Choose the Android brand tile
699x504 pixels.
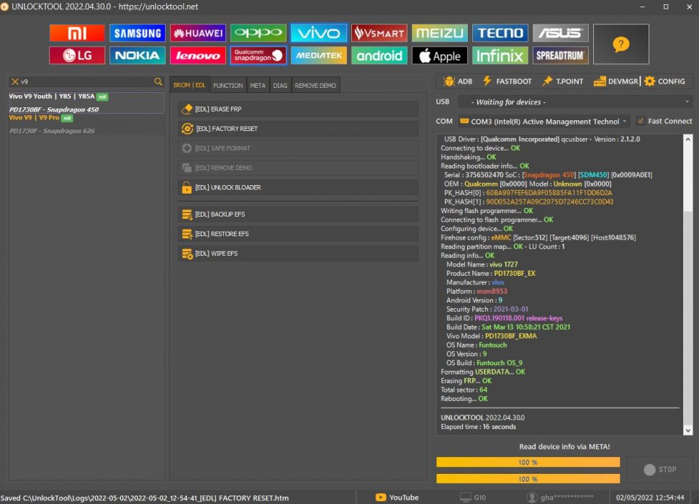pos(379,55)
